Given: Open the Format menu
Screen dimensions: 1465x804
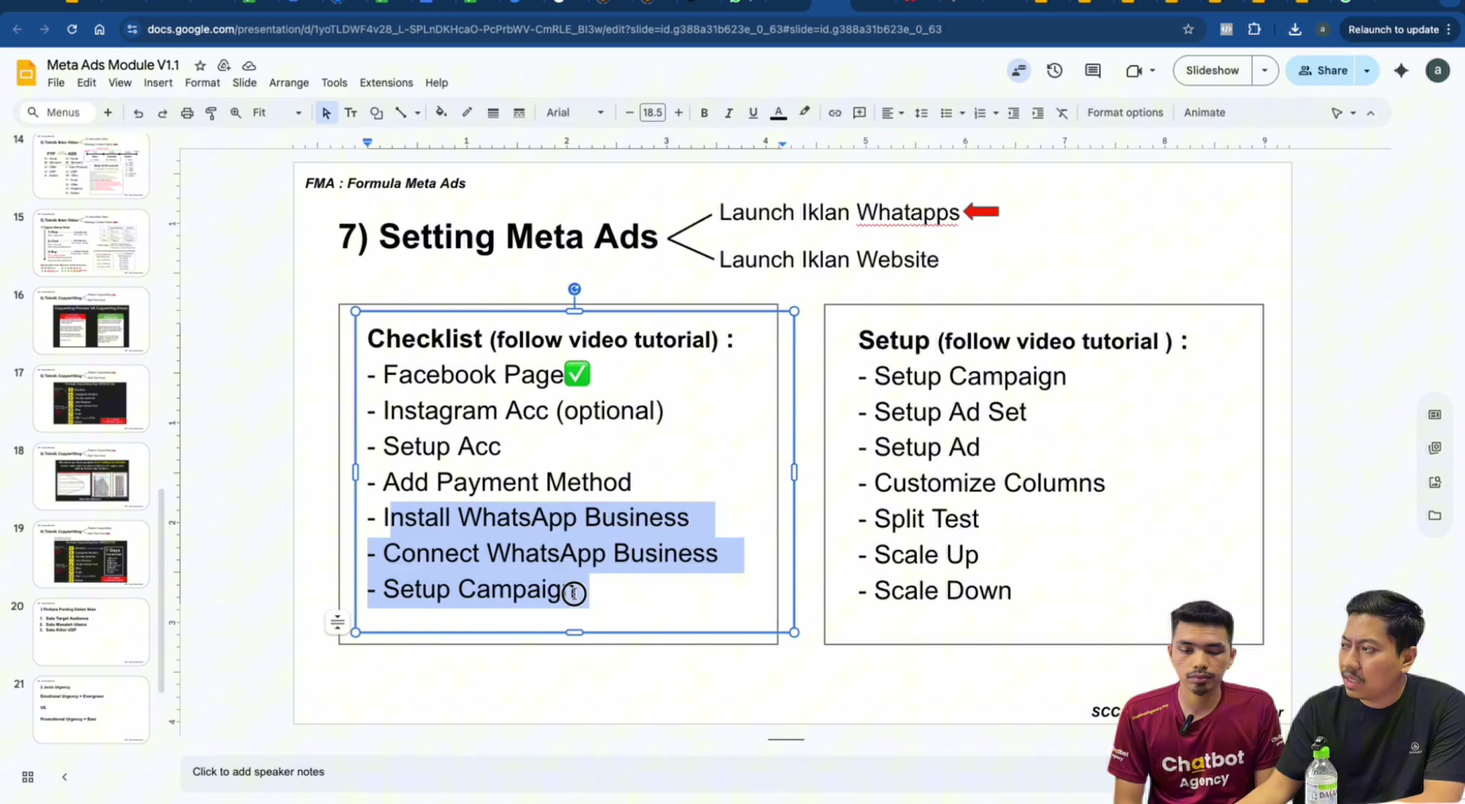Looking at the screenshot, I should click(x=202, y=83).
